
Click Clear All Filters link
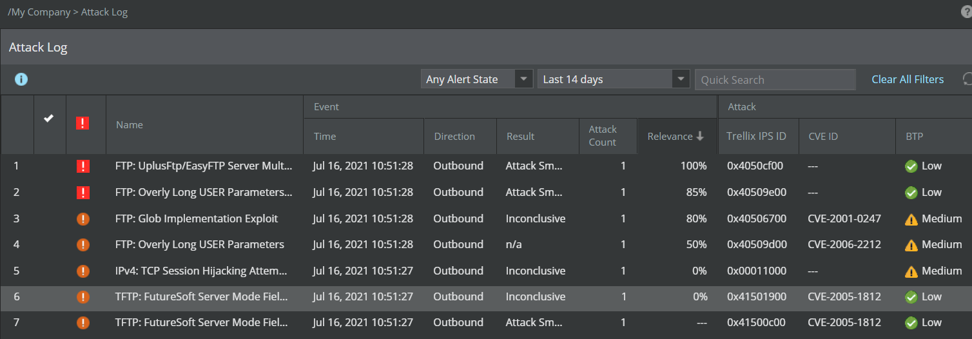coord(908,79)
